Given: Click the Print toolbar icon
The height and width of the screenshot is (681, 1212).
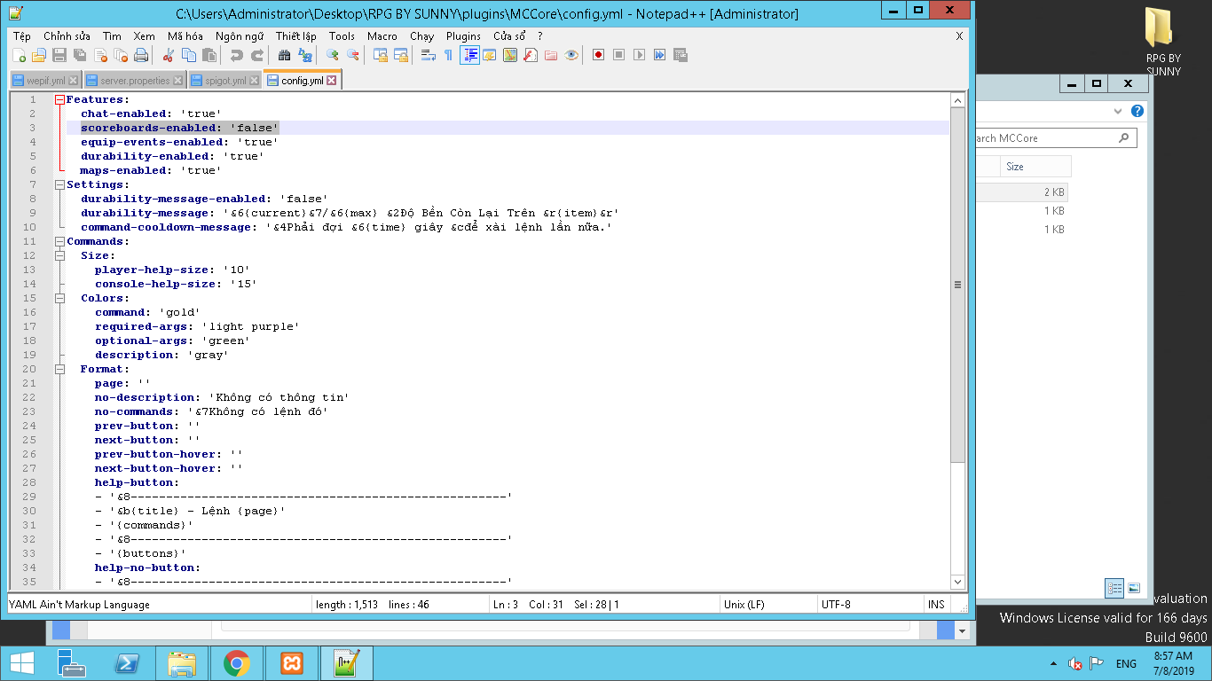Looking at the screenshot, I should (141, 55).
